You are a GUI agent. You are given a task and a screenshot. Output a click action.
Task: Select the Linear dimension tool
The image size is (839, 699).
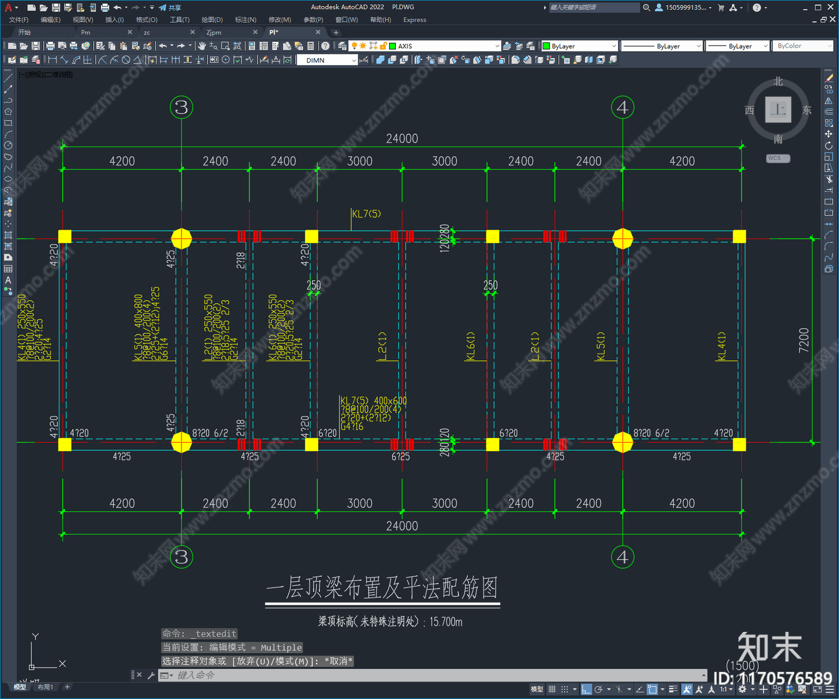52,60
